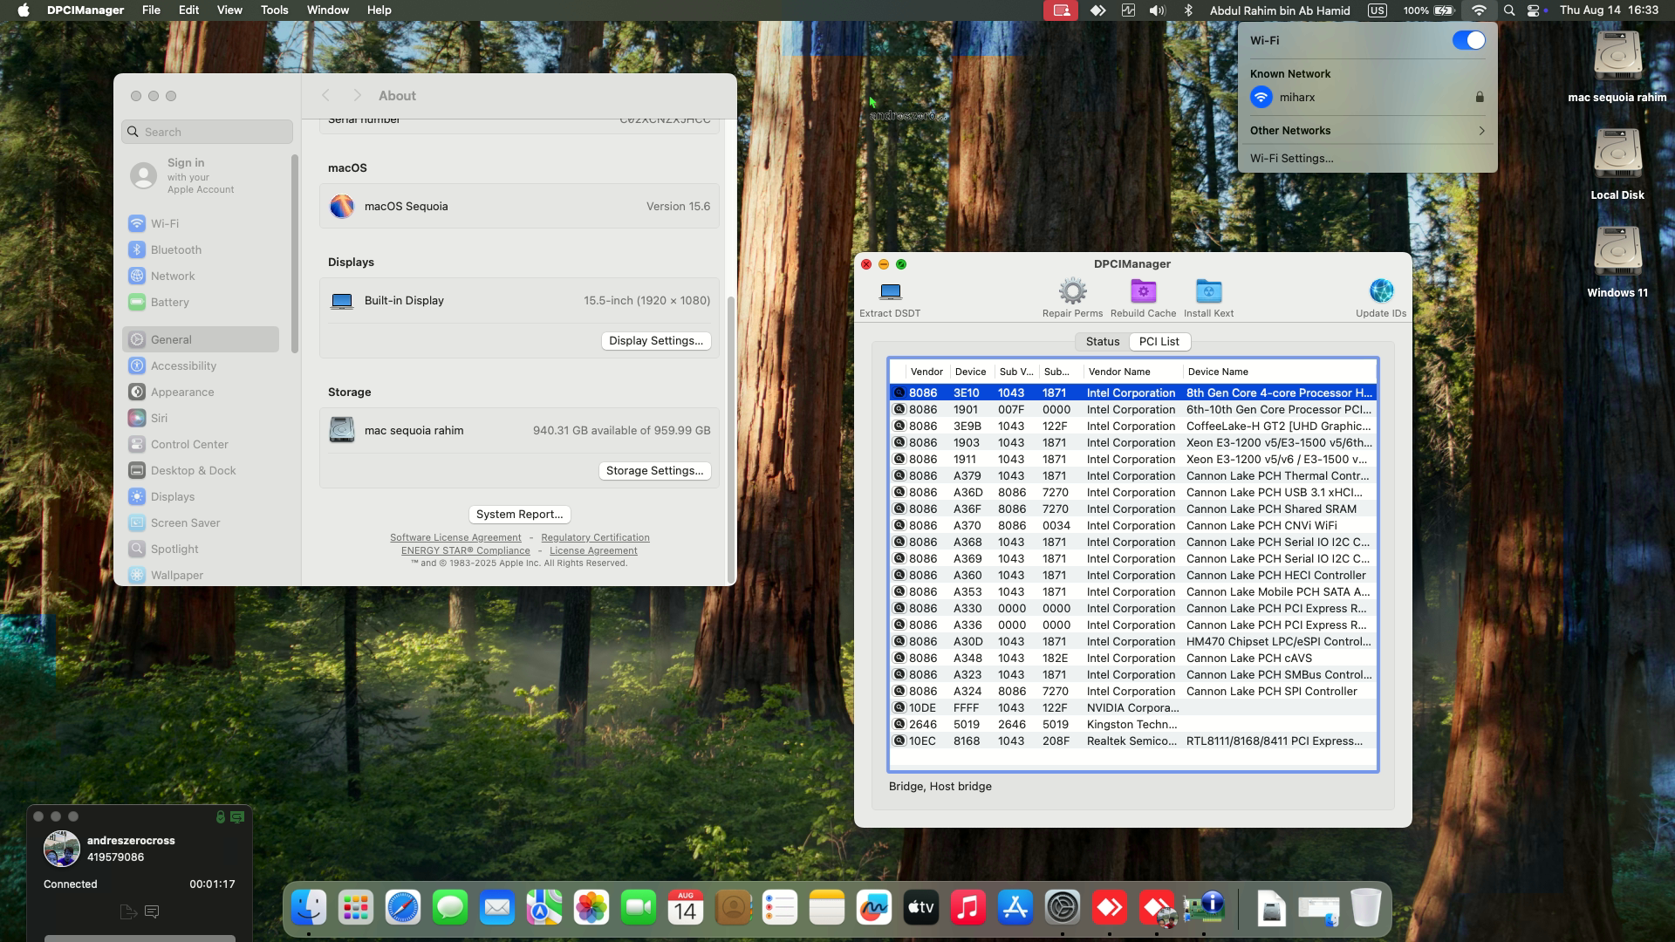This screenshot has height=942, width=1675.
Task: Launch Safari from the Dock
Action: pos(403,908)
